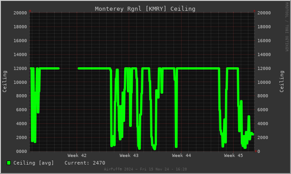291x174 pixels.
Task: Click the red arrow above the left axis
Action: tap(30, 11)
